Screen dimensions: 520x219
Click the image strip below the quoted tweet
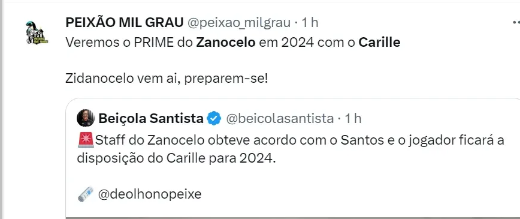pyautogui.click(x=292, y=218)
